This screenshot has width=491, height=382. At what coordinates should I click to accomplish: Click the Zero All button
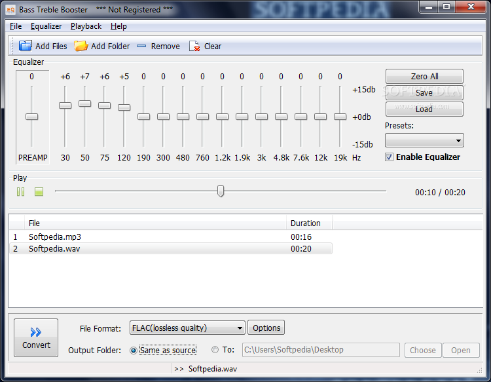[424, 77]
